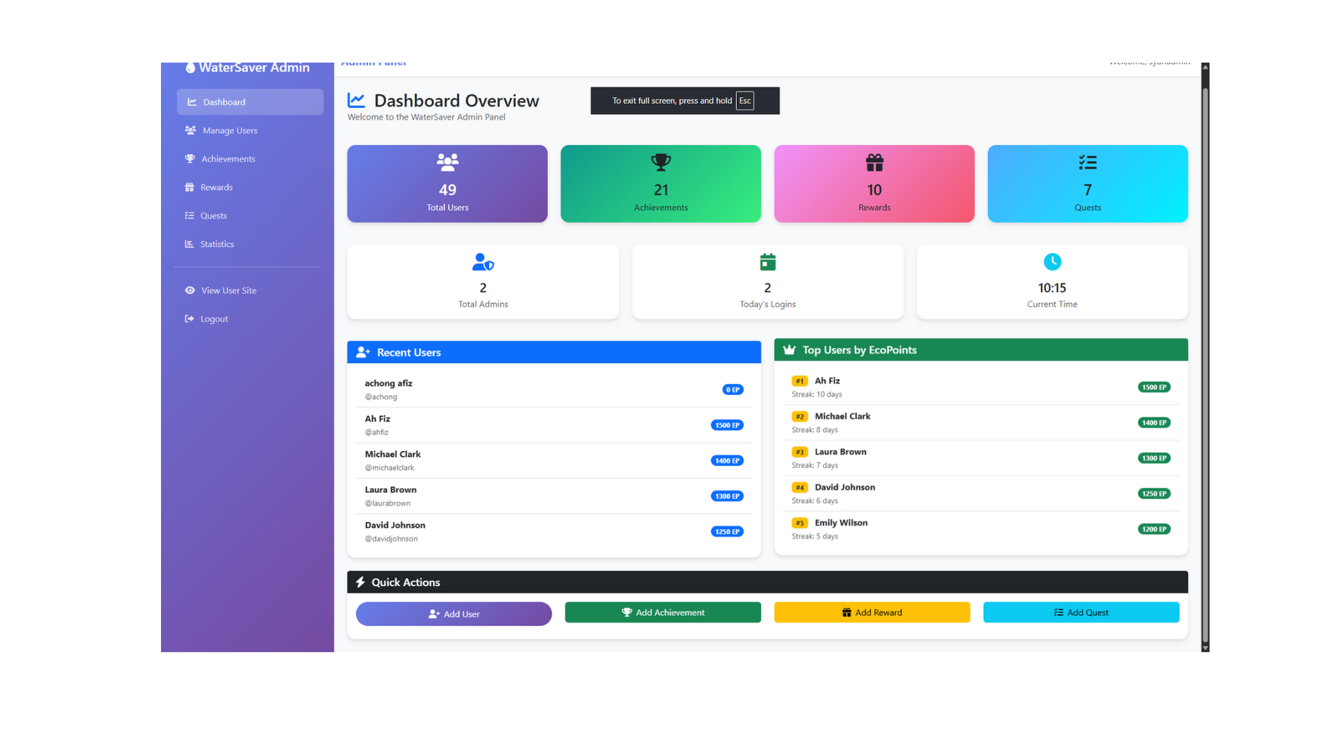Click the 1500 EP badge in Recent Users
Image resolution: width=1321 pixels, height=743 pixels.
coord(727,425)
